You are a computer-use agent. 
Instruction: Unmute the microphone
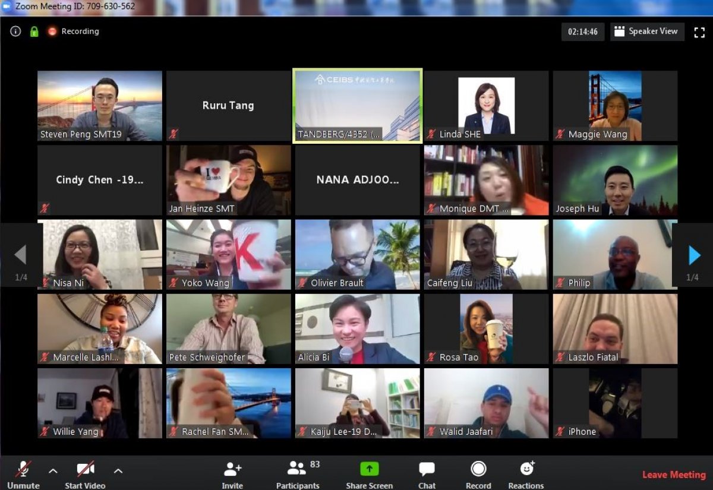tap(23, 469)
